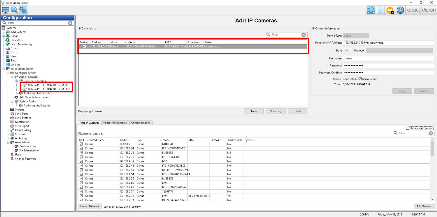437x217 pixels.
Task: Click the View Log button
Action: pyautogui.click(x=276, y=111)
